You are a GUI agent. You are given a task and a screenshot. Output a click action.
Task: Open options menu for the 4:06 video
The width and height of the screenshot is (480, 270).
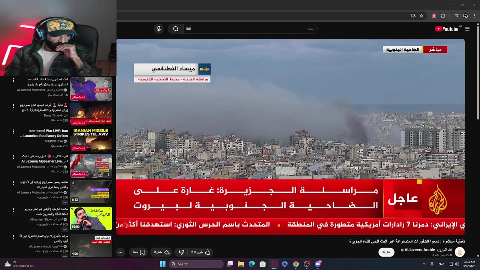(13, 236)
